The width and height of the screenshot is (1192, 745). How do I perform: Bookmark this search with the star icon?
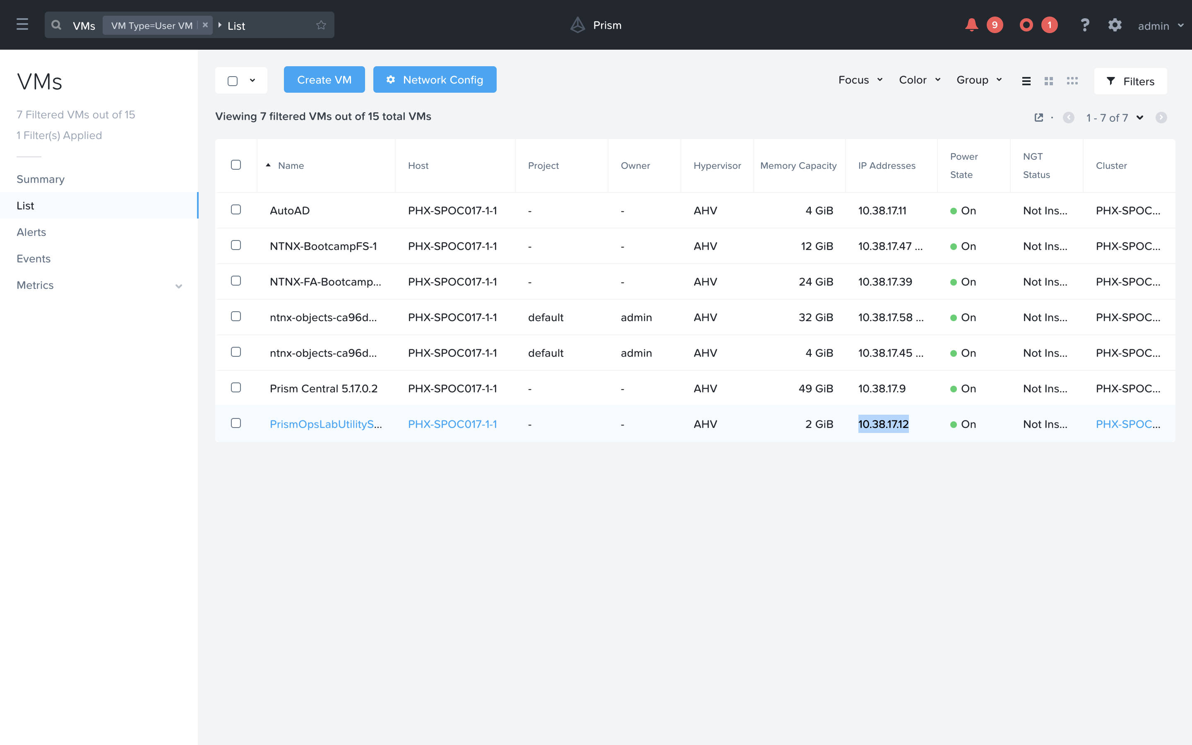point(321,25)
